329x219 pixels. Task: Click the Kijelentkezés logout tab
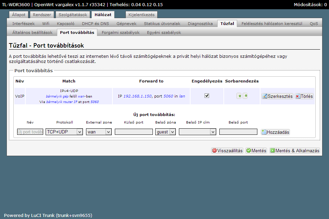[x=142, y=15]
